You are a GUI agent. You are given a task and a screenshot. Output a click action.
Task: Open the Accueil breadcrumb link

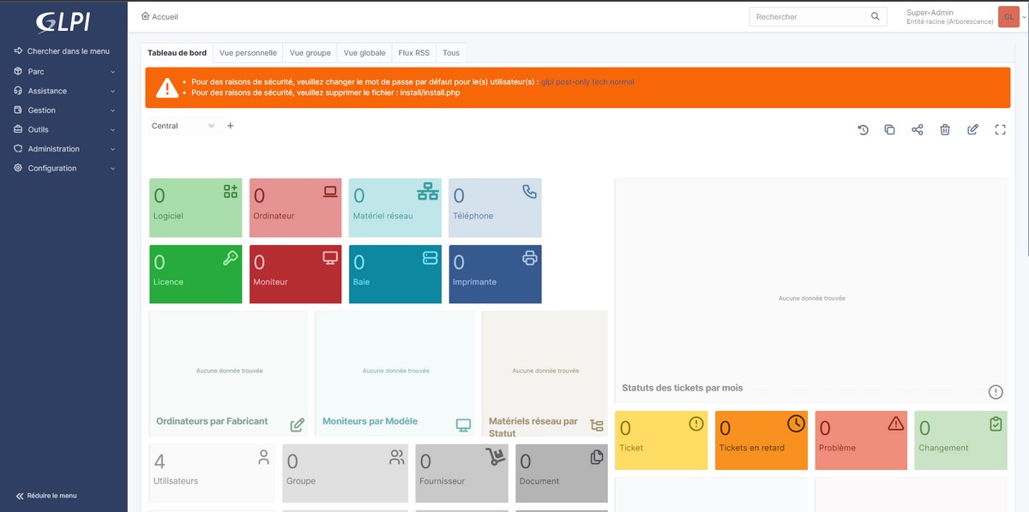pyautogui.click(x=165, y=16)
